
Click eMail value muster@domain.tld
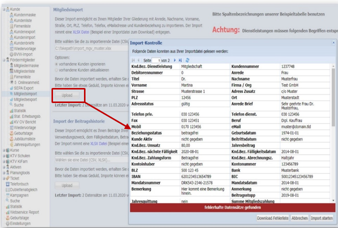point(296,126)
